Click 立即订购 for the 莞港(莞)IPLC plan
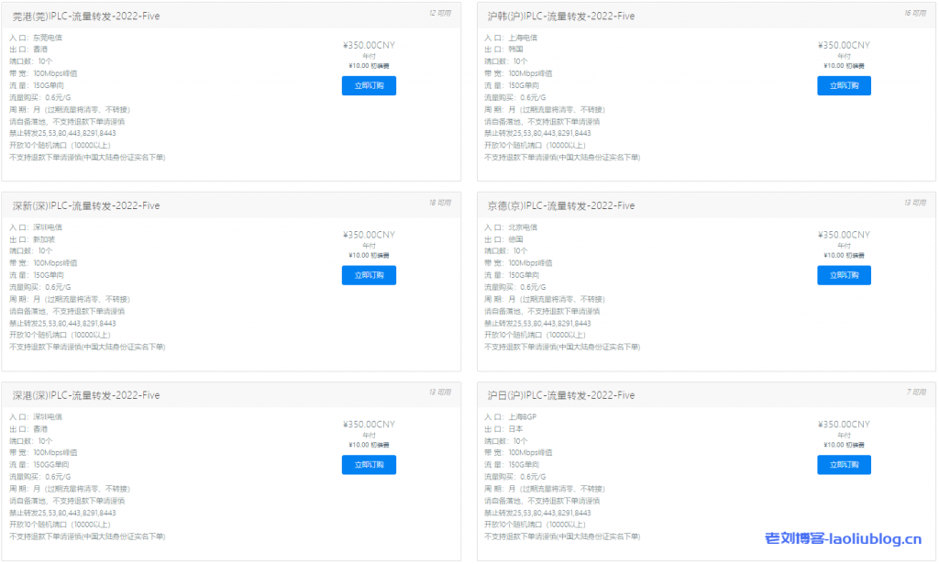The height and width of the screenshot is (564, 939). pyautogui.click(x=369, y=85)
